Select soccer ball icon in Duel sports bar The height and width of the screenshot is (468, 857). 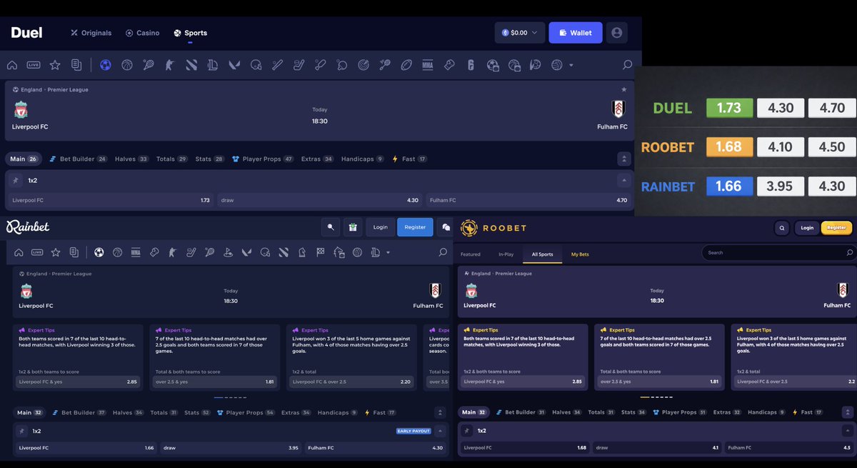coord(106,65)
